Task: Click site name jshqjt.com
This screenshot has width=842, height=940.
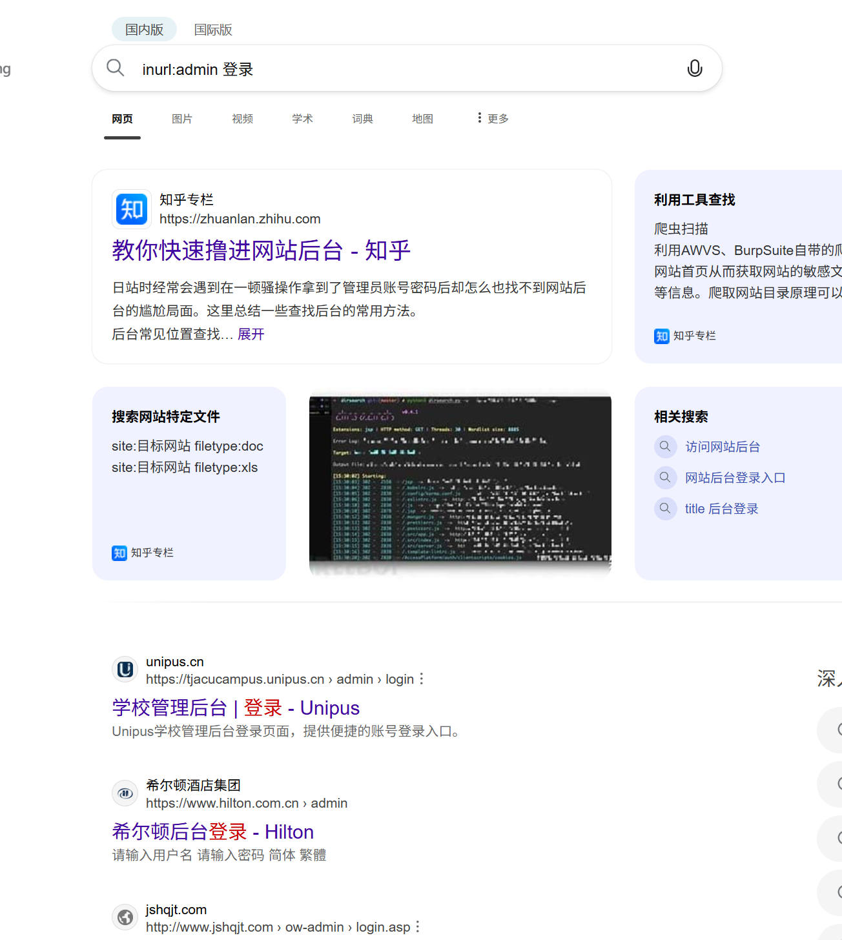Action: [x=176, y=910]
